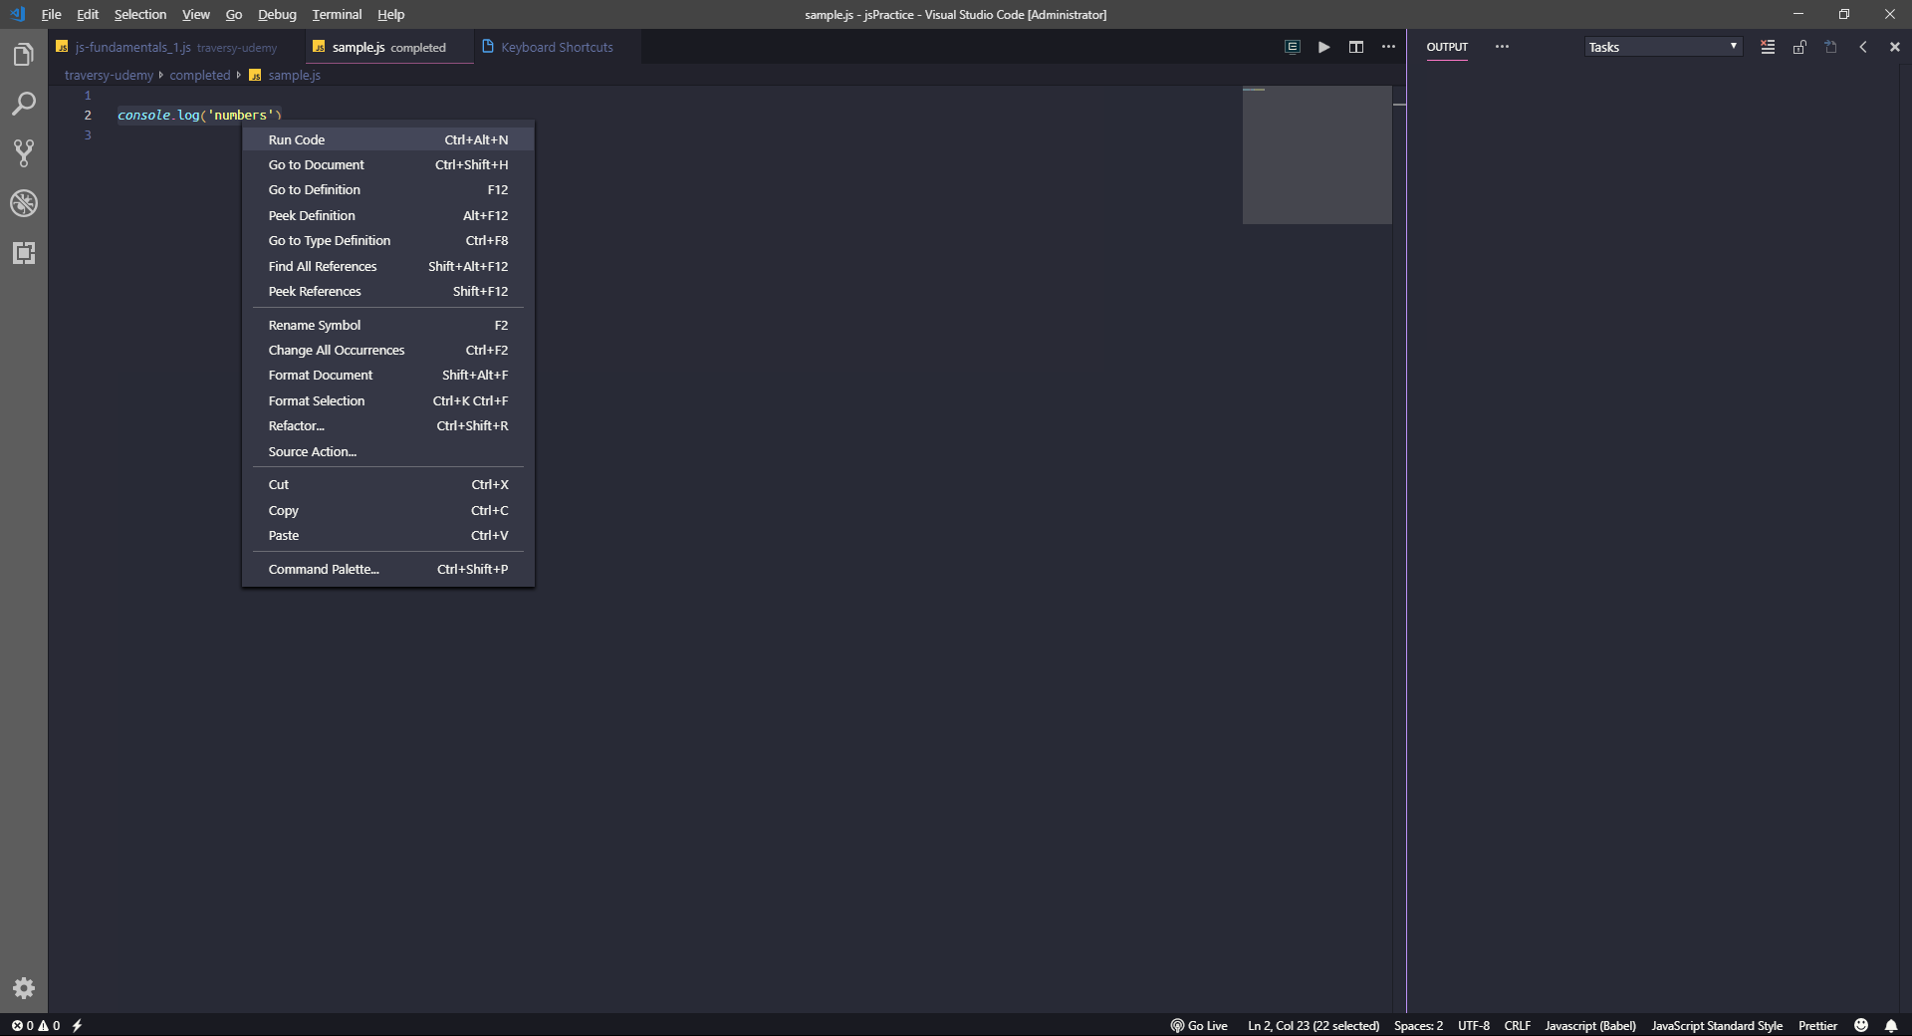The width and height of the screenshot is (1912, 1036).
Task: Open Refactor... from the context menu
Action: (x=388, y=425)
